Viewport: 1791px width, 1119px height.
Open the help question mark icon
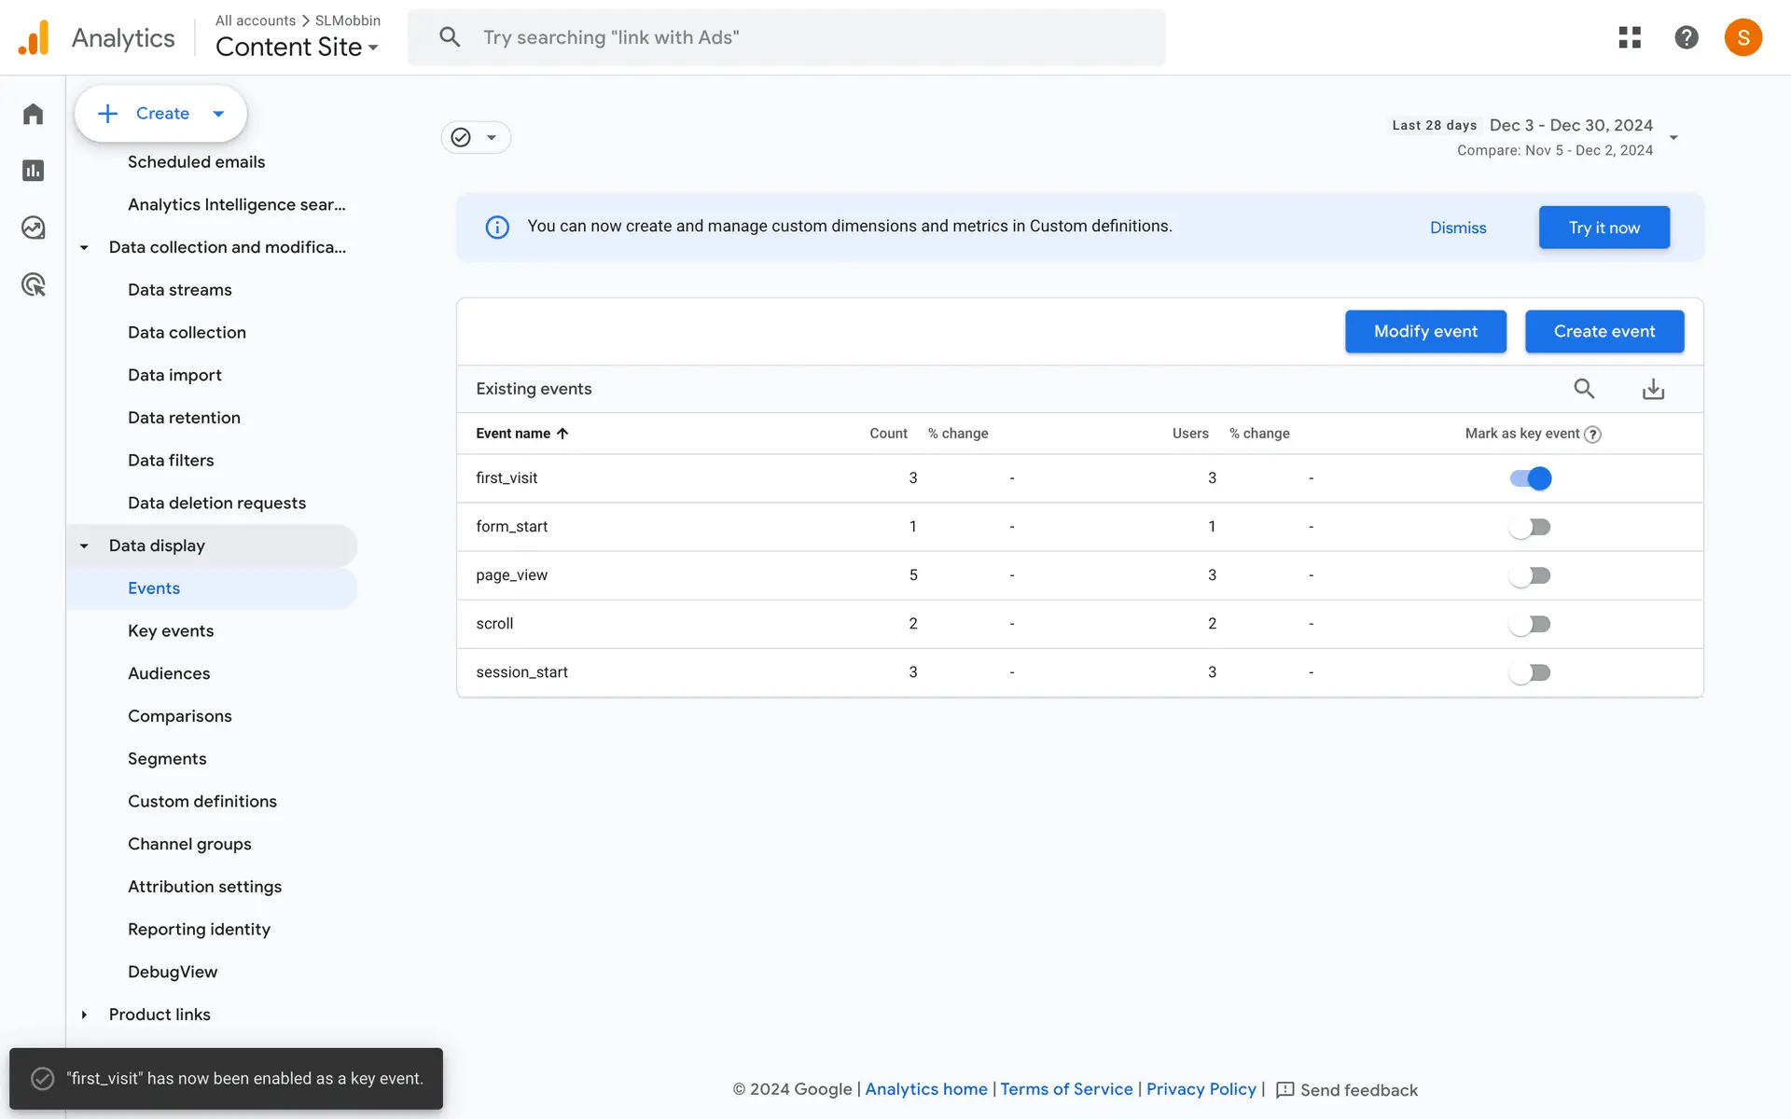coord(1686,37)
